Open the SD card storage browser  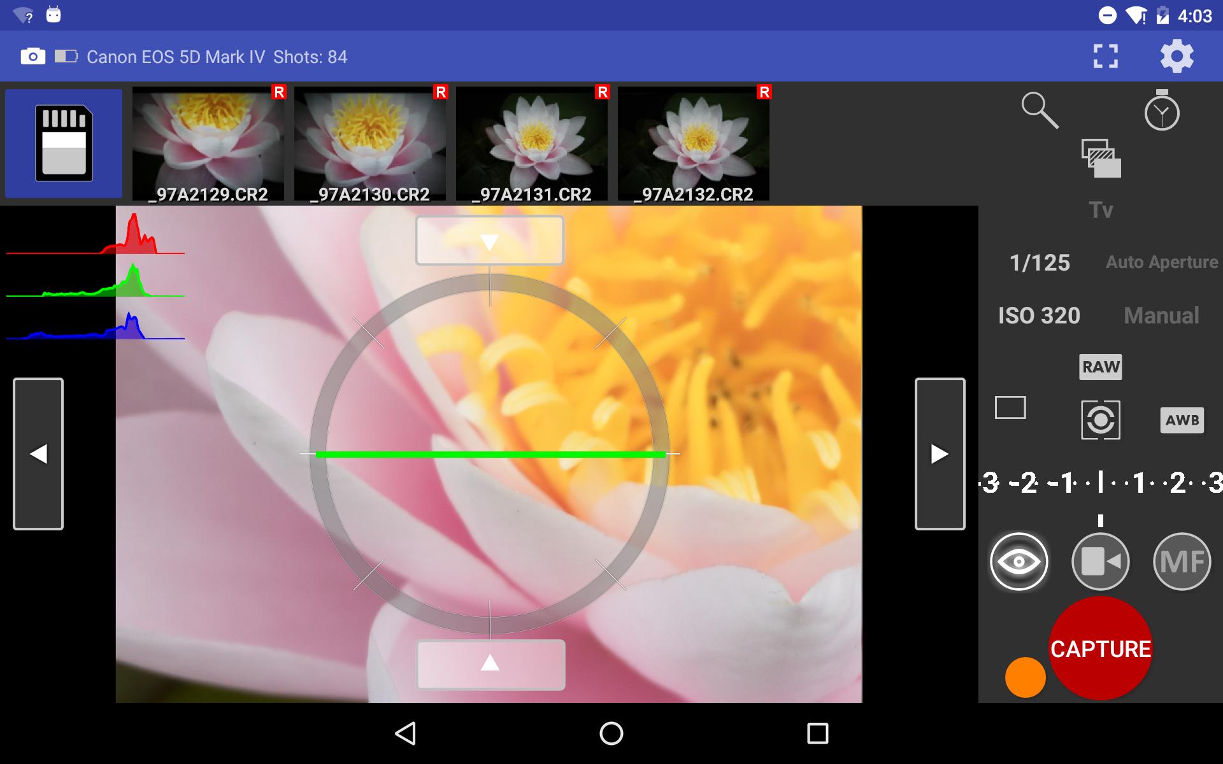pos(64,143)
